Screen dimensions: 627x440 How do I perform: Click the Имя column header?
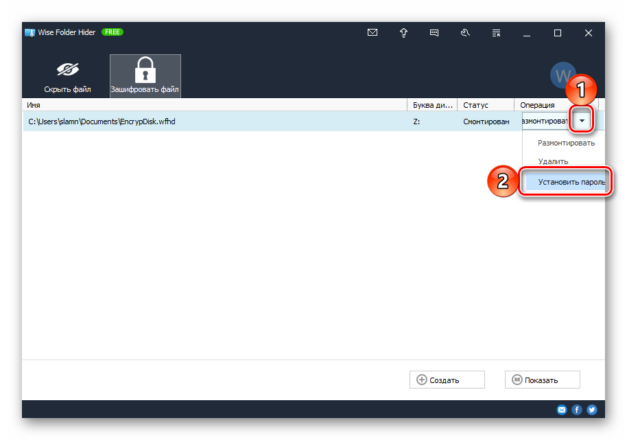[x=215, y=105]
